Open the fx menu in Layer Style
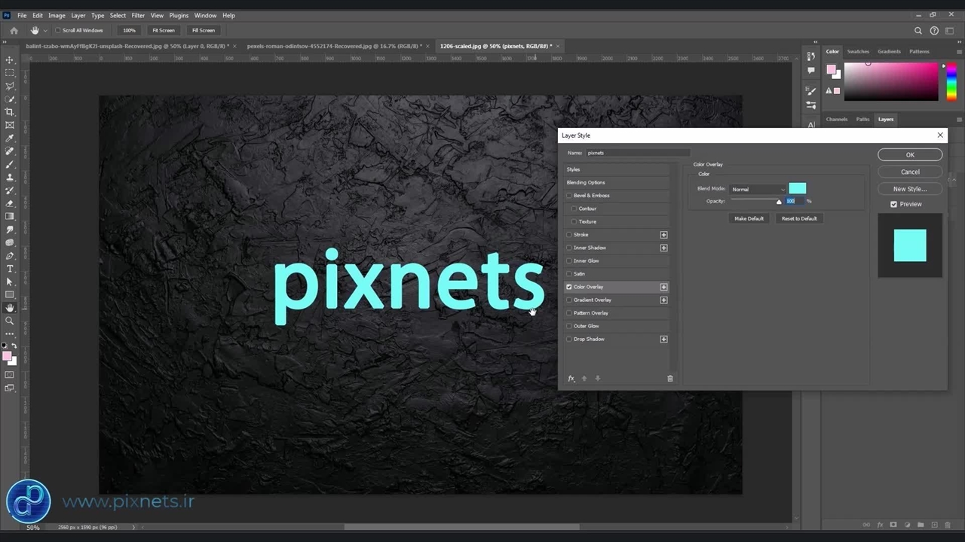 coord(571,379)
